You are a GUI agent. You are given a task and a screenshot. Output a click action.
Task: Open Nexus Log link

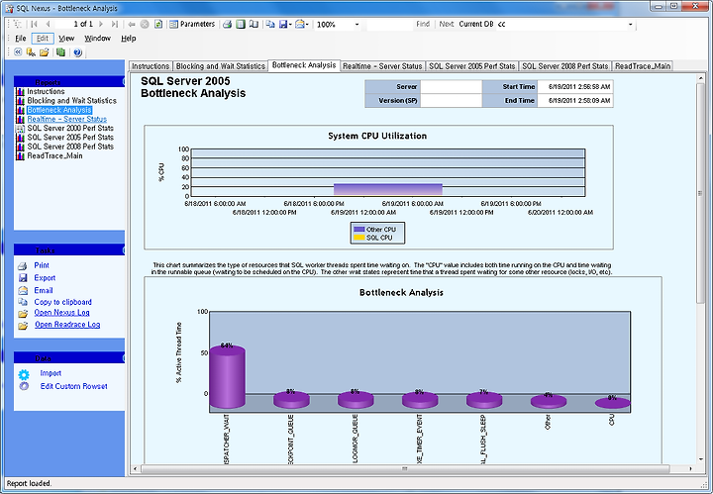pos(61,313)
